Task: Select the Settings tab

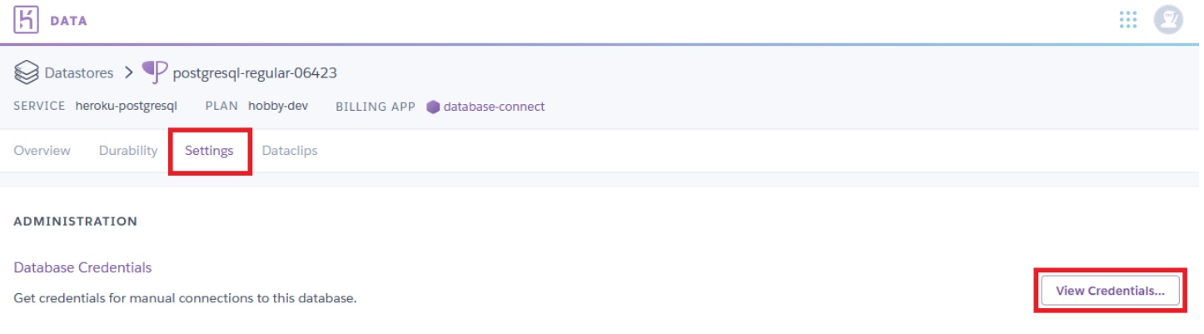Action: pos(209,151)
